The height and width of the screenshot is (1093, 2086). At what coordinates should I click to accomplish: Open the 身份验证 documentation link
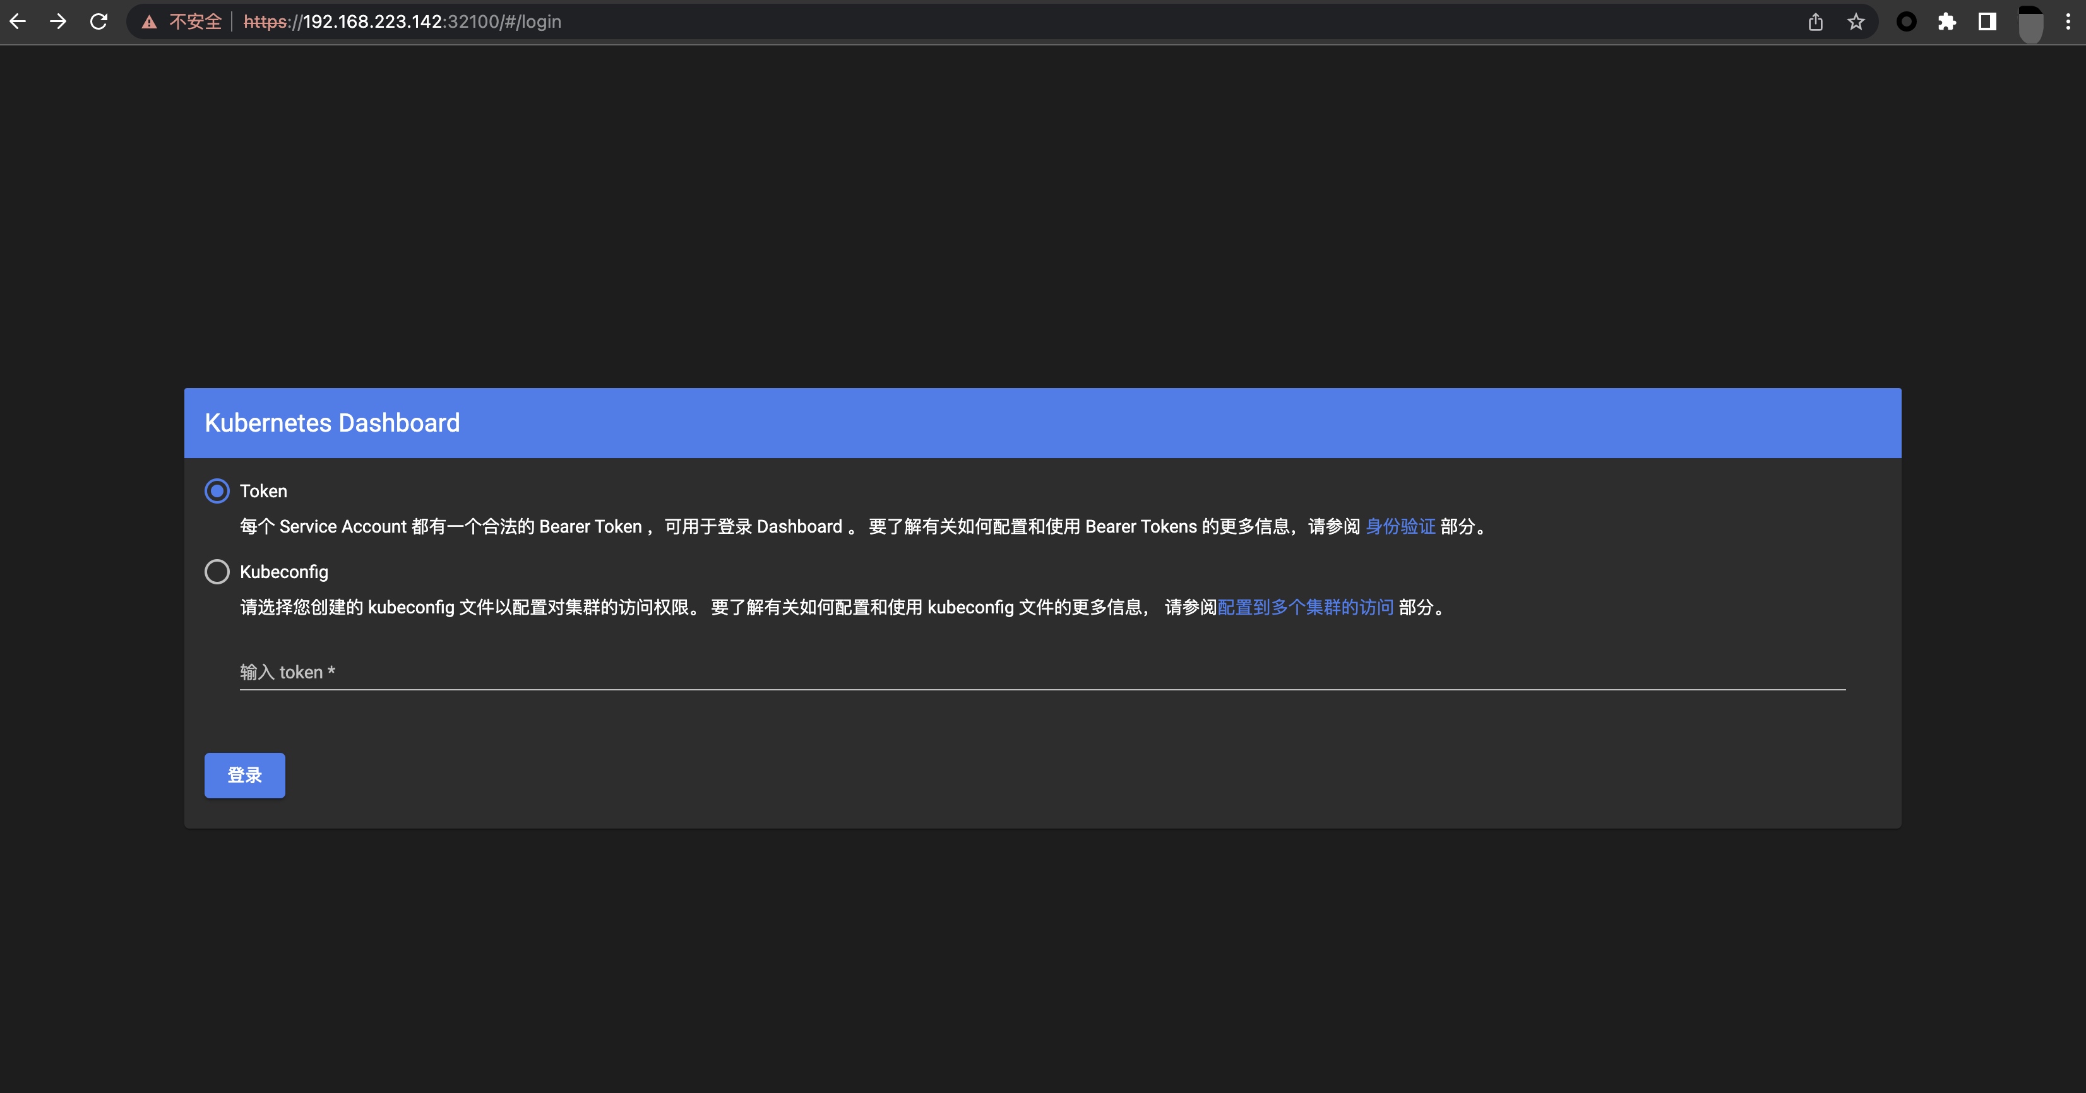(1400, 526)
